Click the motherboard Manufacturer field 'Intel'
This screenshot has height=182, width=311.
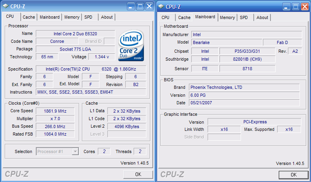(247, 34)
